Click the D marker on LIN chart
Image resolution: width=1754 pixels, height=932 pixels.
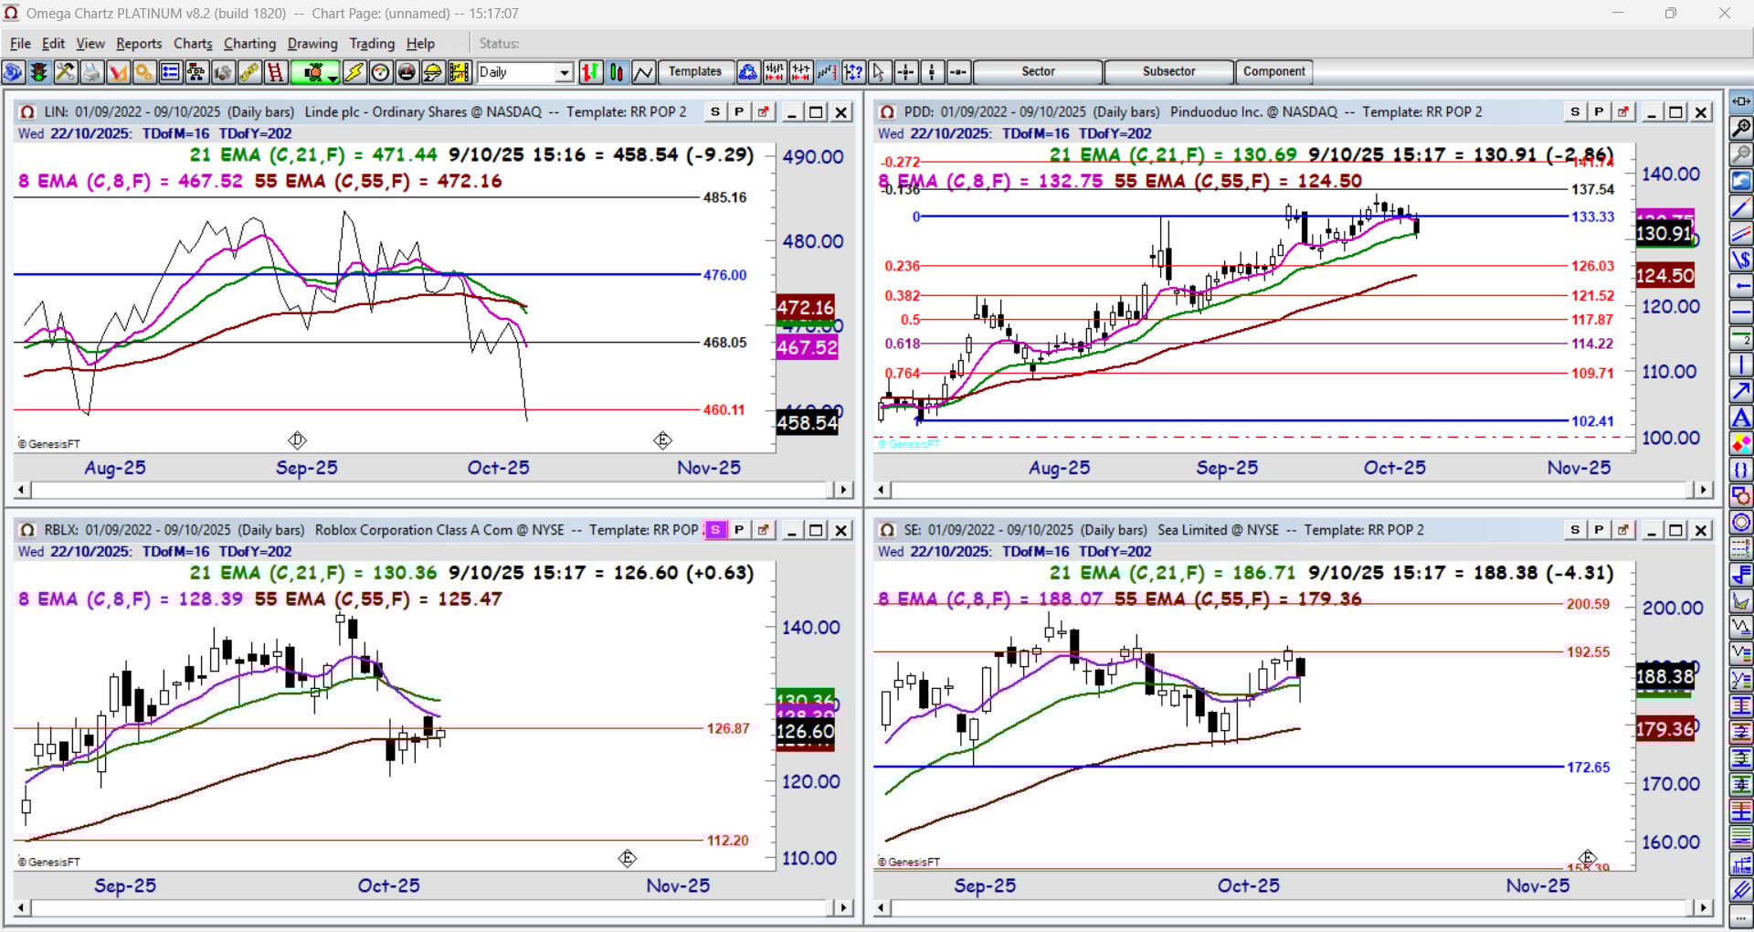(x=297, y=440)
